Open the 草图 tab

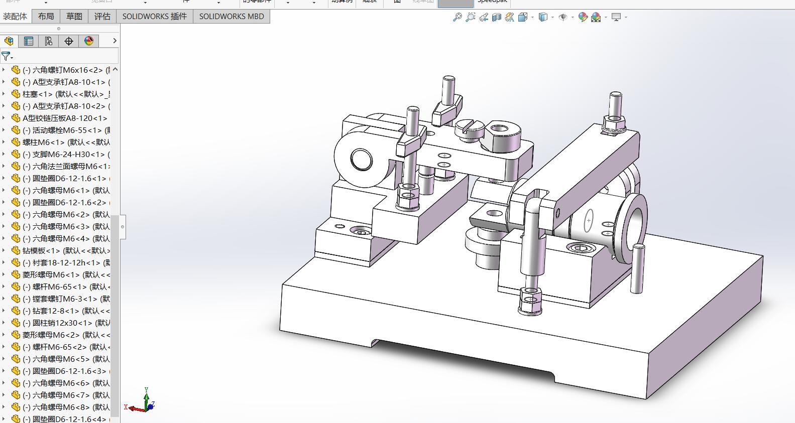74,17
